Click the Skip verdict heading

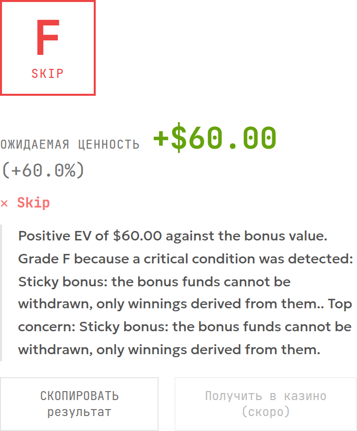point(33,203)
